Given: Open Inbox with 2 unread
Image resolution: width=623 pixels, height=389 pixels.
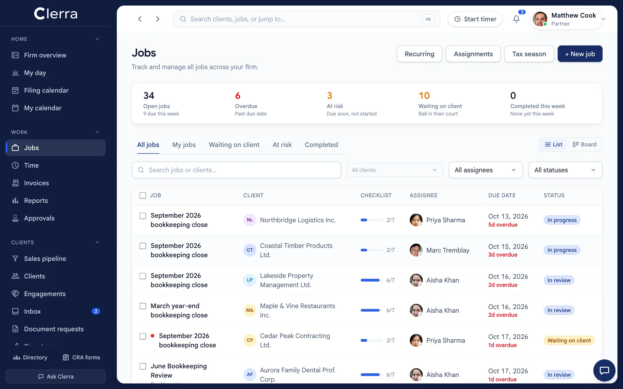Looking at the screenshot, I should click(56, 312).
